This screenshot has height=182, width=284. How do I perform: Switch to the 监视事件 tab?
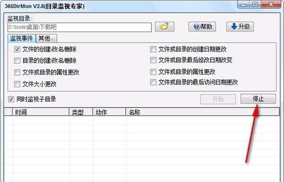point(22,38)
